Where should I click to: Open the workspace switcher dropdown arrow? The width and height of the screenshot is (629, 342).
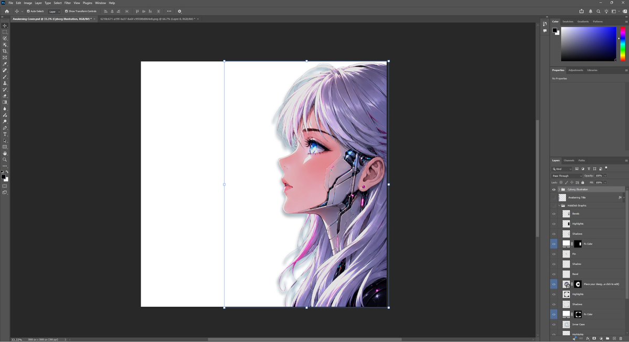pyautogui.click(x=619, y=11)
